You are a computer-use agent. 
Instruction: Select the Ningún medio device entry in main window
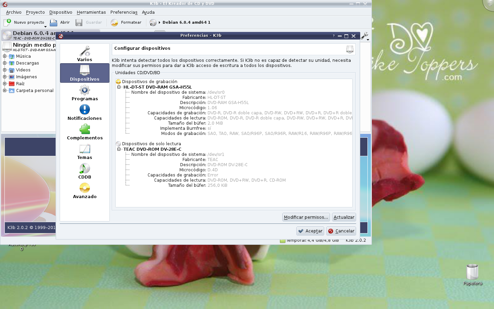[x=29, y=47]
